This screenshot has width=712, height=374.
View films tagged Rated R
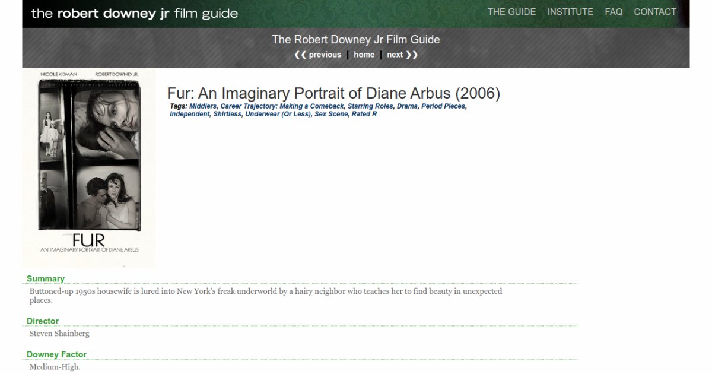364,114
